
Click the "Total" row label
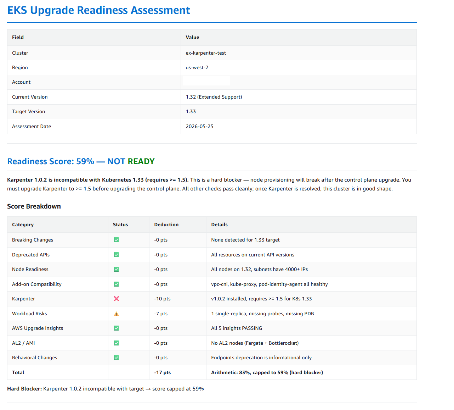click(x=18, y=372)
